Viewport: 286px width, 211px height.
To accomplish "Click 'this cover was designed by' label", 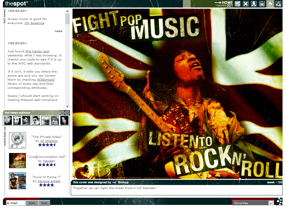I will tap(92, 182).
